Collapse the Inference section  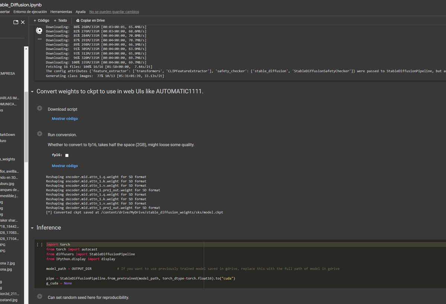coord(32,228)
